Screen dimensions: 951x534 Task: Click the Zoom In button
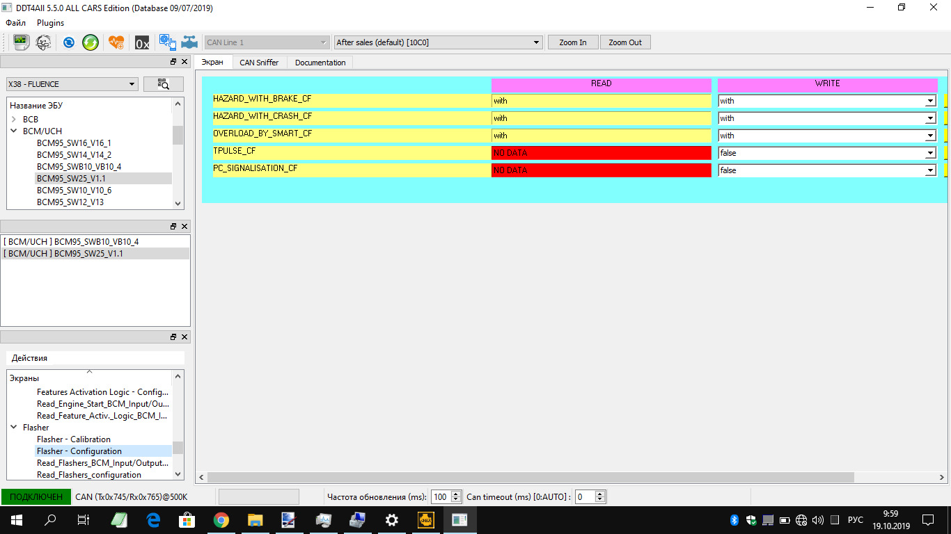point(573,42)
